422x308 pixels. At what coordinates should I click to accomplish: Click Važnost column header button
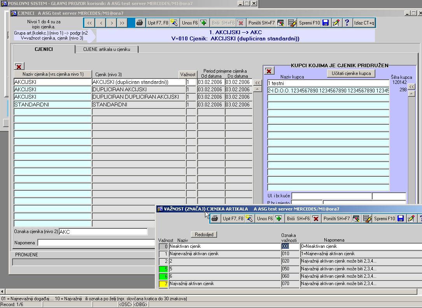point(188,75)
